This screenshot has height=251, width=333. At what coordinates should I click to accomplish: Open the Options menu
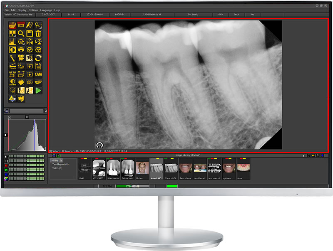(33, 10)
